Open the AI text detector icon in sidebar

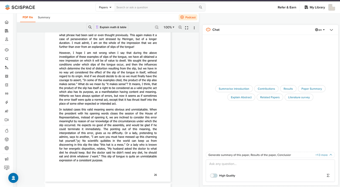tap(7, 111)
